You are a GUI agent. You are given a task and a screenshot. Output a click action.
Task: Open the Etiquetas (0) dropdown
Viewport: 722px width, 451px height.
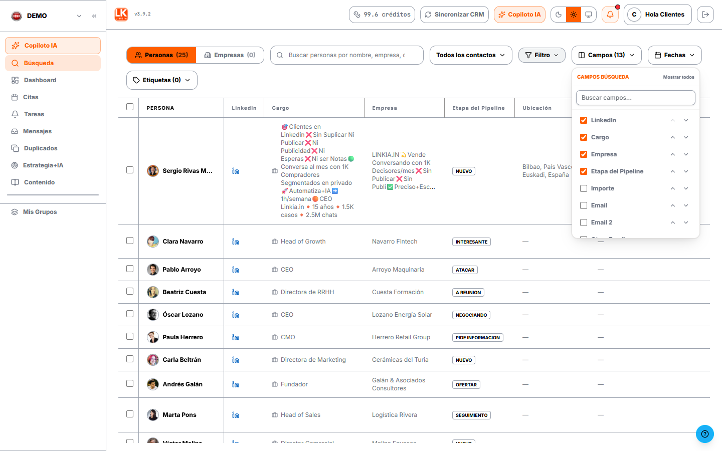point(162,80)
